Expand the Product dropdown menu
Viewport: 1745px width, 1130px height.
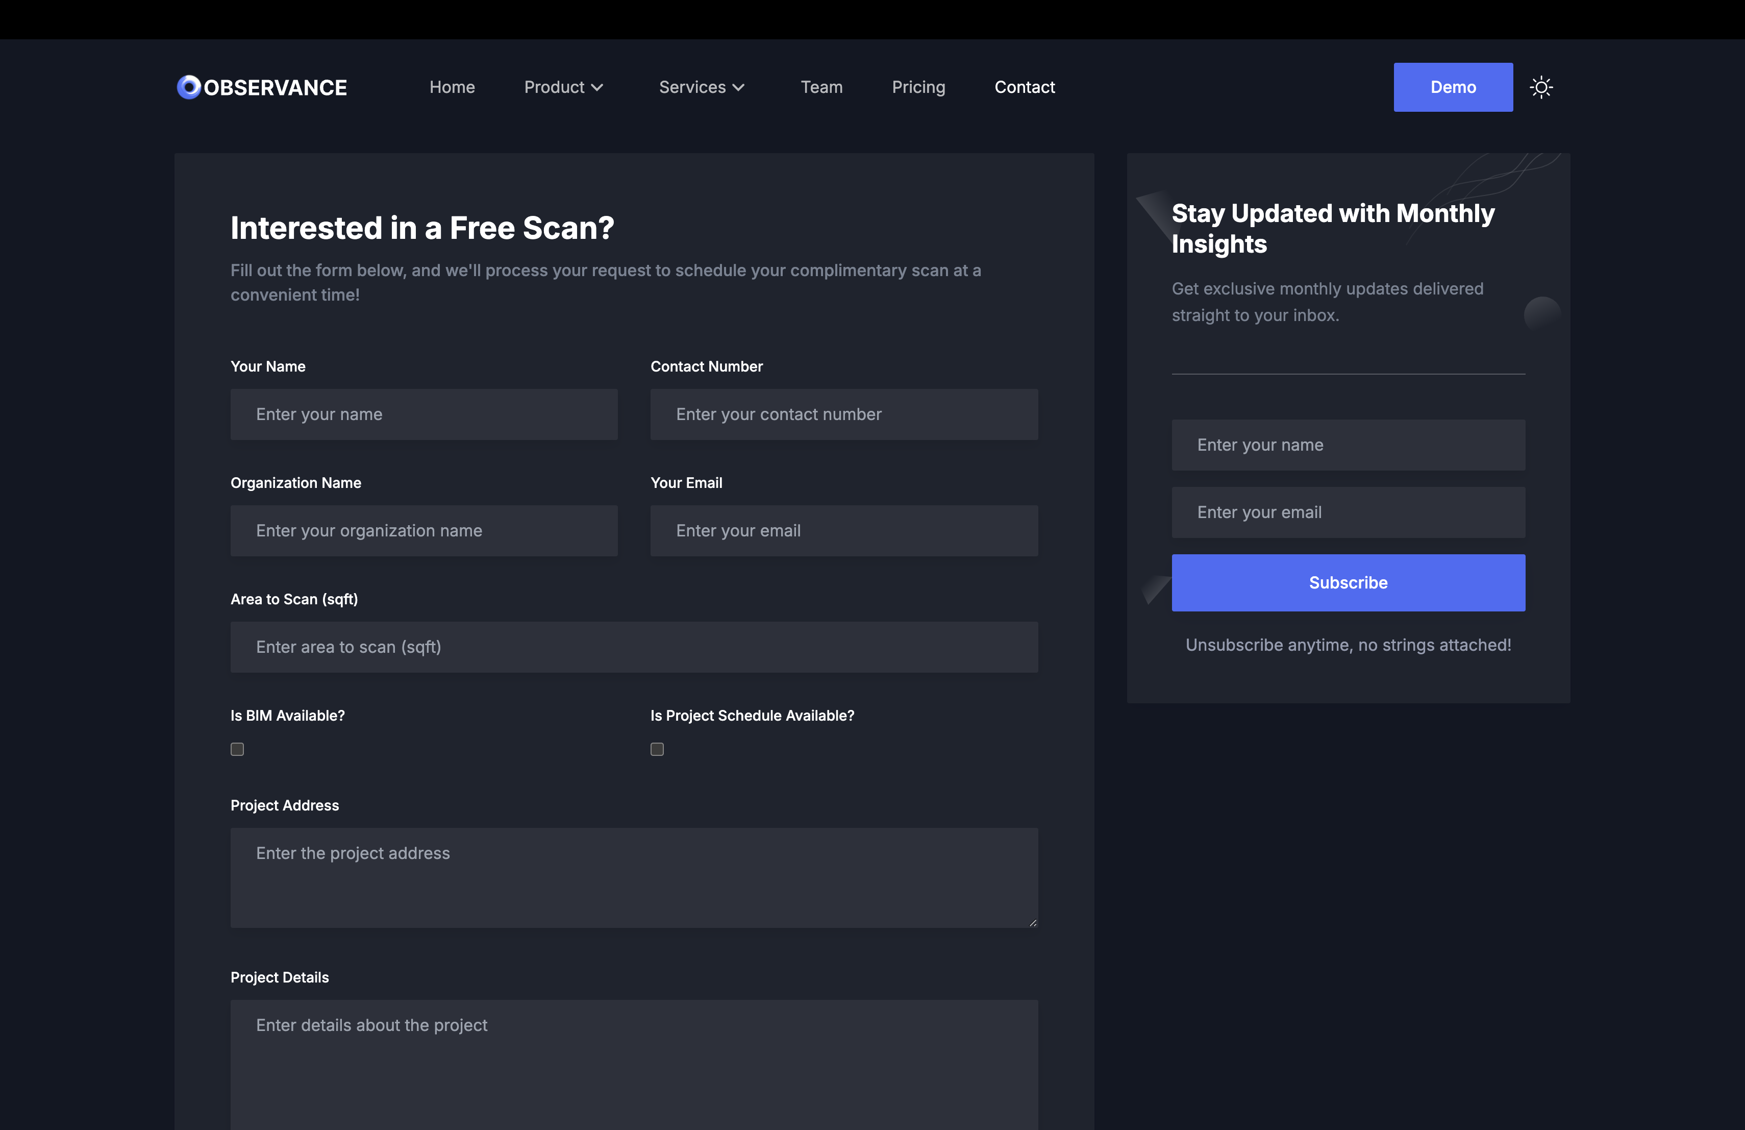tap(563, 87)
